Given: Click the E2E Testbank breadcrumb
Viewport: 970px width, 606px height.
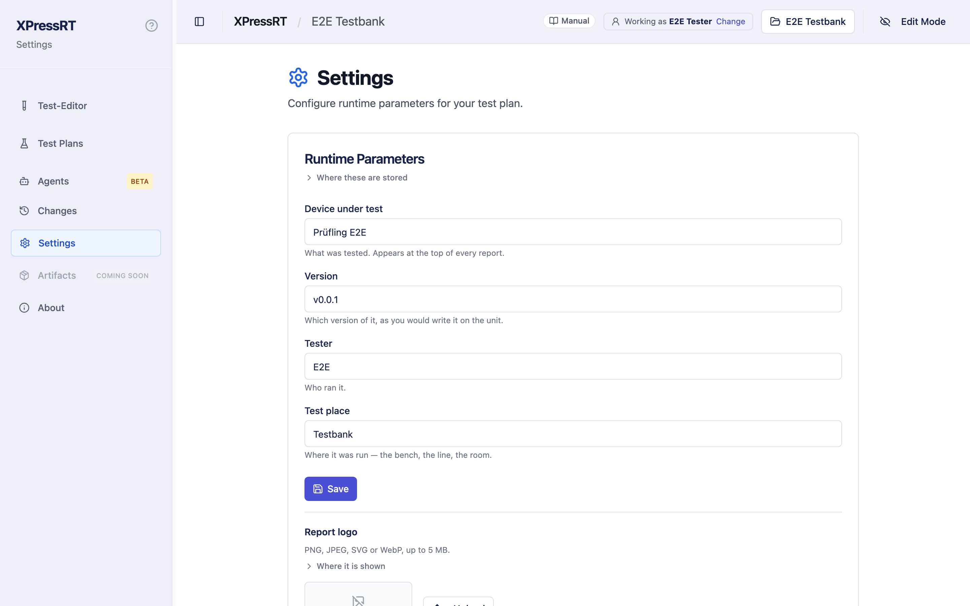Looking at the screenshot, I should click(x=348, y=22).
